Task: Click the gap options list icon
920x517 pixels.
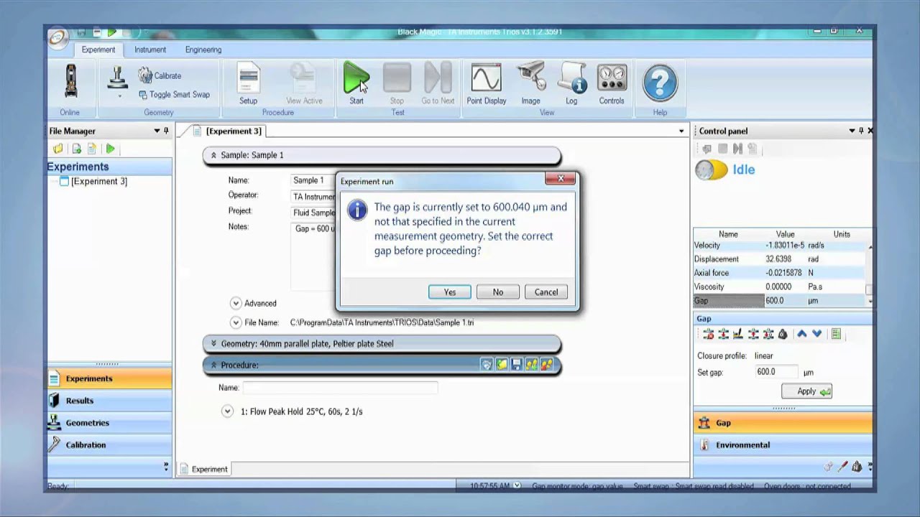Action: (835, 334)
